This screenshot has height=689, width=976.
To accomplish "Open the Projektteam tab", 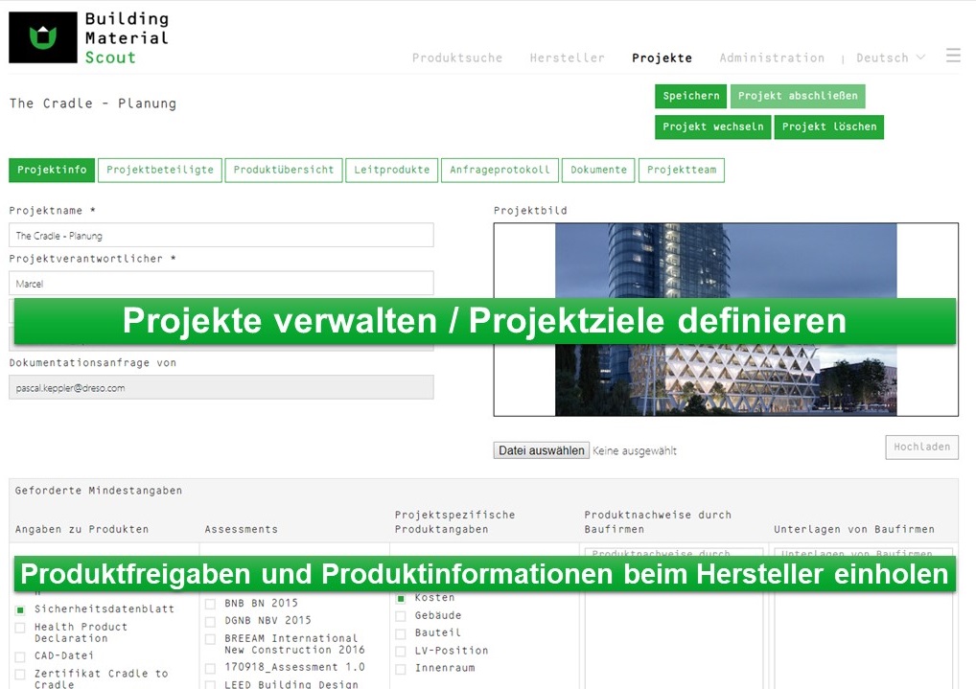I will click(682, 170).
